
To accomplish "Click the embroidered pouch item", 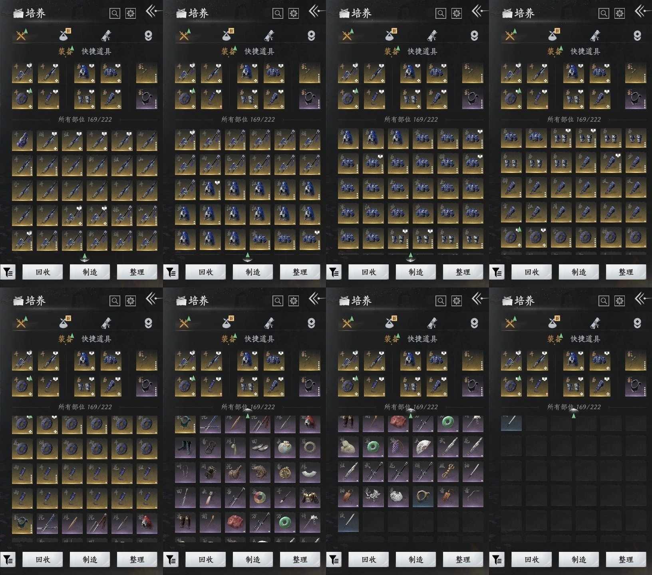I will click(284, 447).
